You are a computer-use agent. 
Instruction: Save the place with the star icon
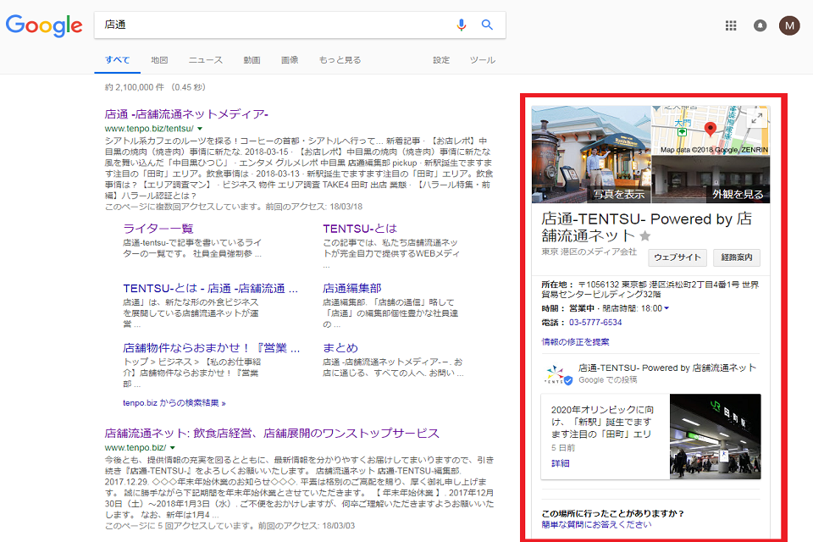click(x=645, y=236)
